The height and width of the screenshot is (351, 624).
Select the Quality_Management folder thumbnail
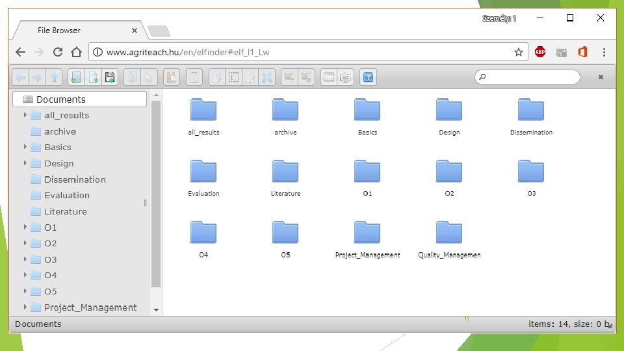pyautogui.click(x=449, y=239)
